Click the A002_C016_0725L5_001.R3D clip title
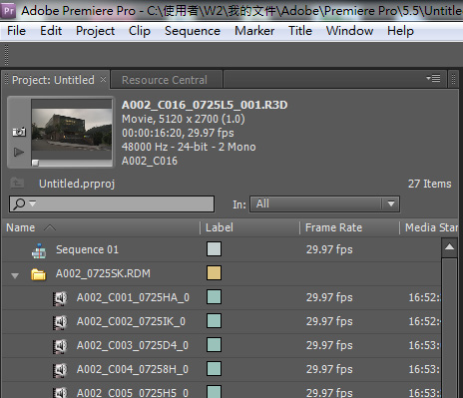This screenshot has height=398, width=463. pyautogui.click(x=205, y=105)
